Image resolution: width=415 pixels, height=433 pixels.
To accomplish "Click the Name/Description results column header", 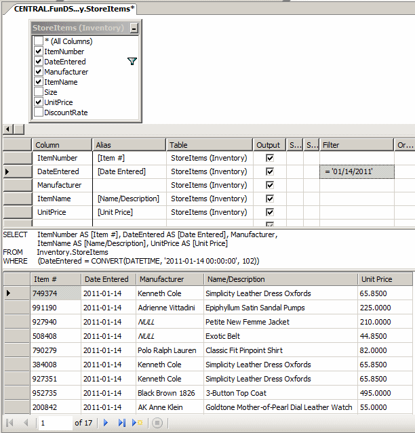I will [x=281, y=279].
